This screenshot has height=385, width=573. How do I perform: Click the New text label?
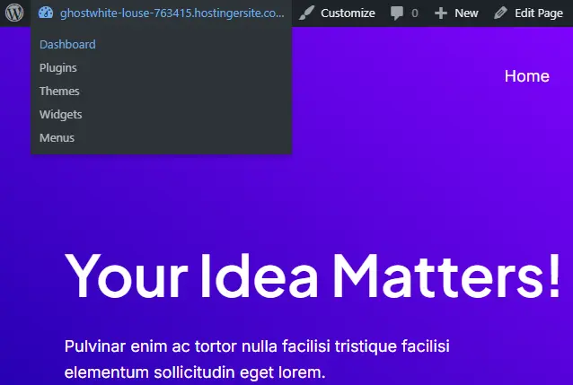click(x=466, y=13)
